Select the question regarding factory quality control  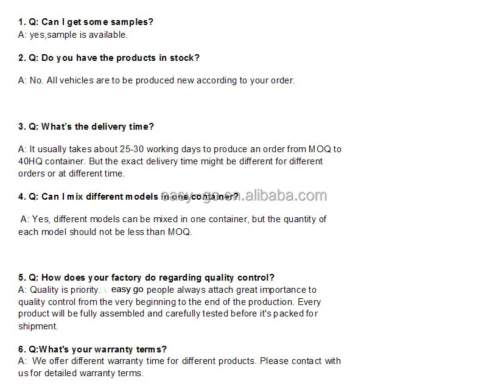(x=146, y=278)
